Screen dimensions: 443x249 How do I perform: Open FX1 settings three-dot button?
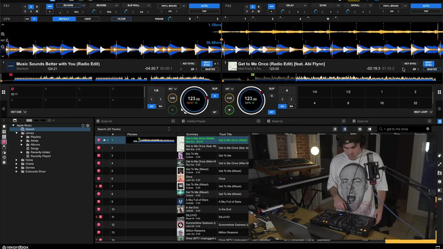[50, 6]
